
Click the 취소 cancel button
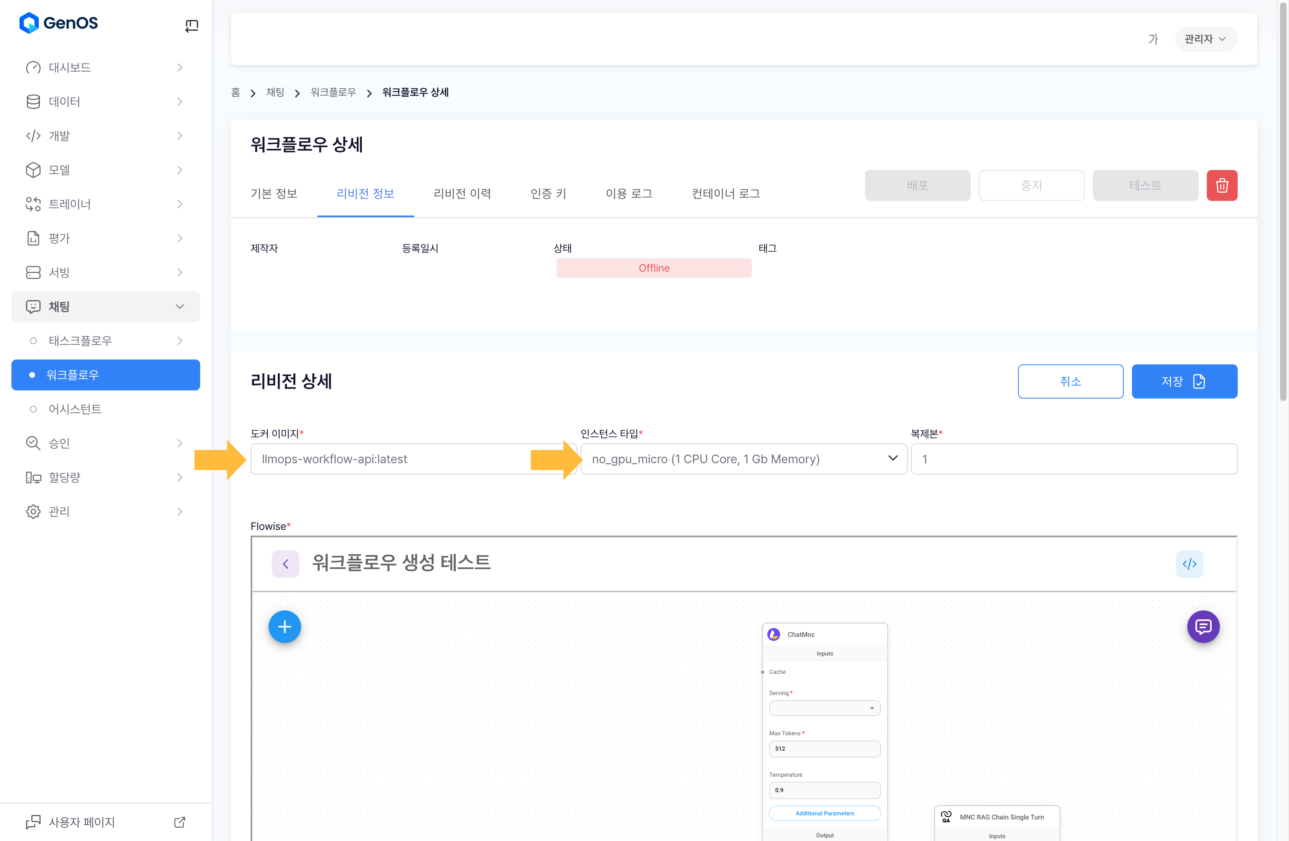pyautogui.click(x=1070, y=381)
